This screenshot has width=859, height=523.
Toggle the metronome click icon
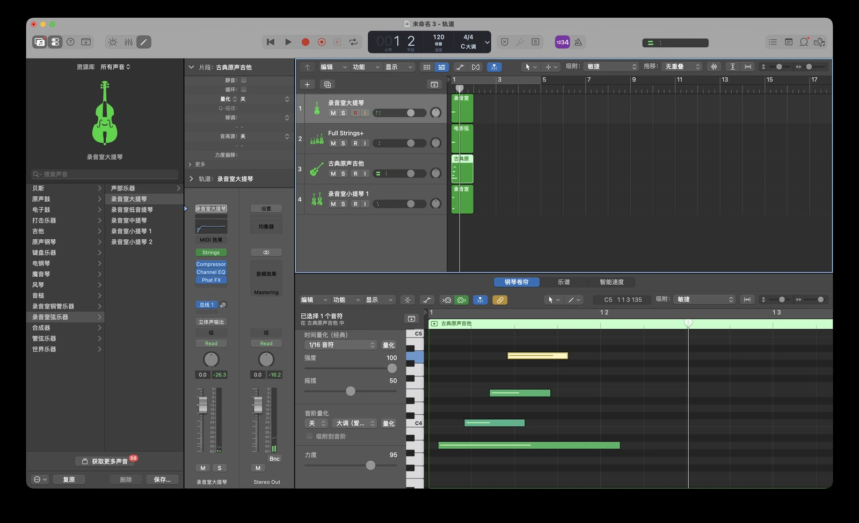point(578,42)
